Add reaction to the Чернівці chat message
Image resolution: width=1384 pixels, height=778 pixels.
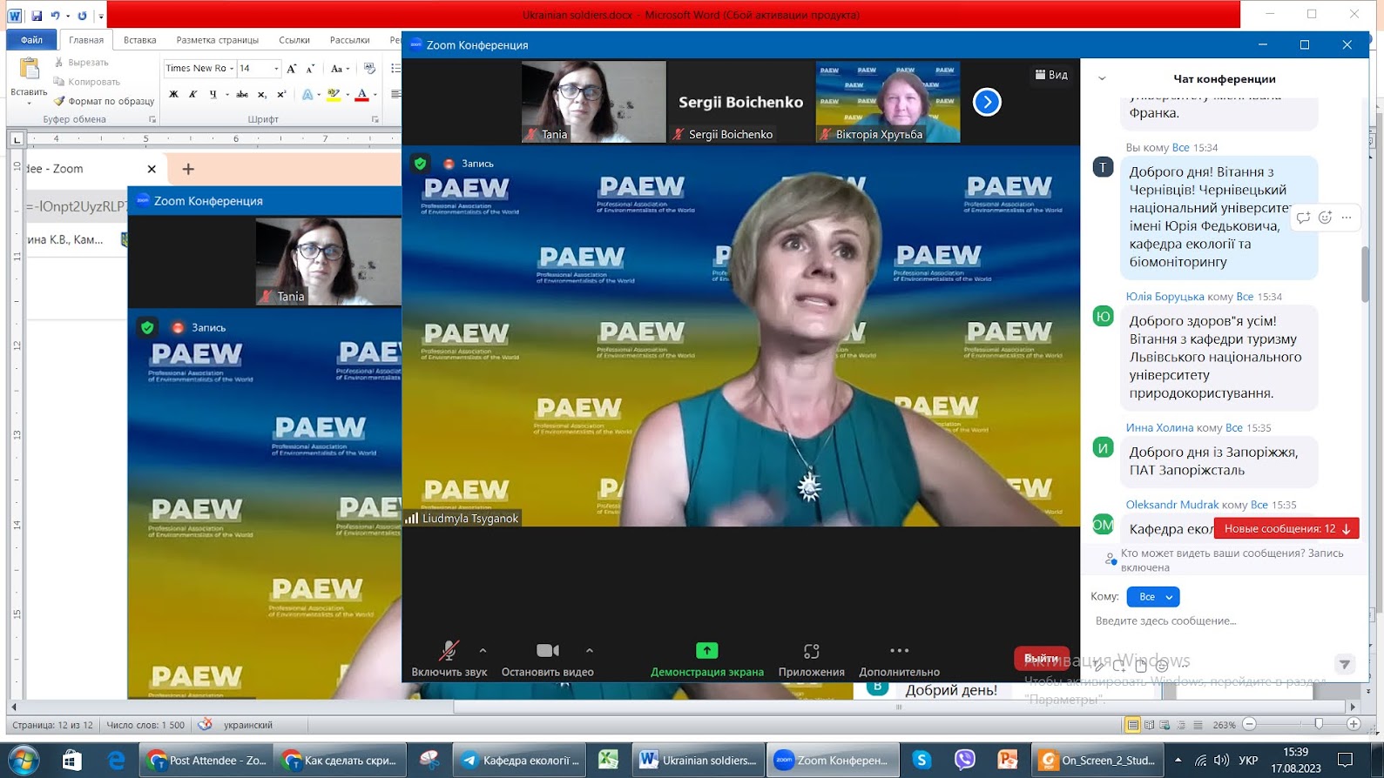(1325, 218)
